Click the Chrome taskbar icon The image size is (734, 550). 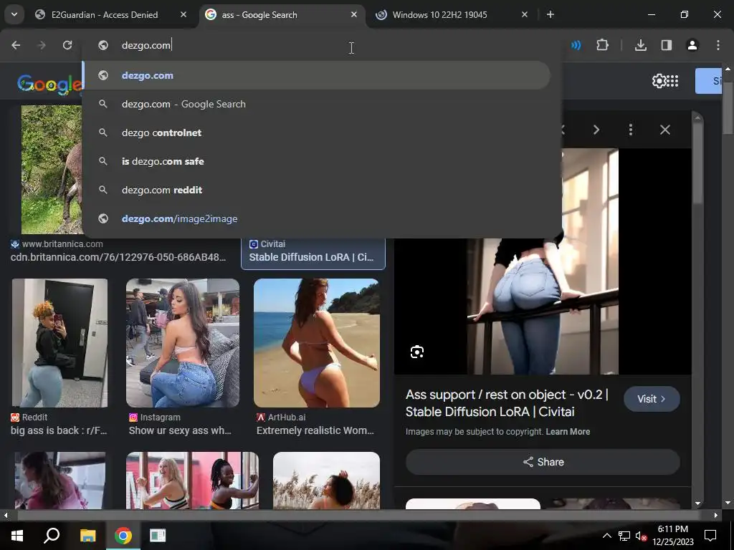click(x=123, y=536)
